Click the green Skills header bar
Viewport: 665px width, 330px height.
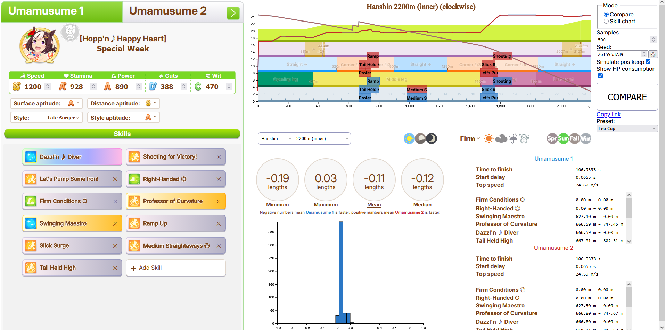[x=122, y=134]
